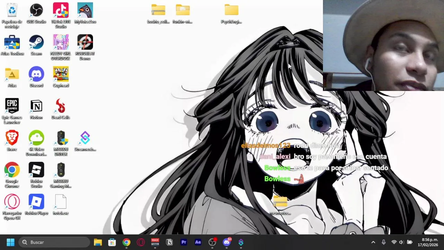Screen dimensions: 444x250
Task: Open the Streamerbot desktop shortcut
Action: click(85, 141)
